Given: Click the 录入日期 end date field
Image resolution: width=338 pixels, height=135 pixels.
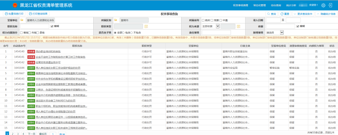Looking at the screenshot, I should coord(293,20).
